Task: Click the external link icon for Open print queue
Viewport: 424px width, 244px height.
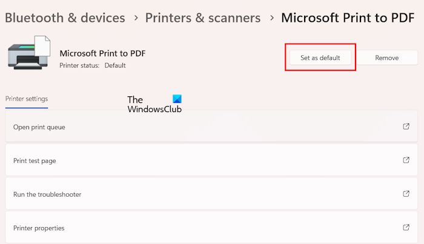Action: (x=406, y=127)
